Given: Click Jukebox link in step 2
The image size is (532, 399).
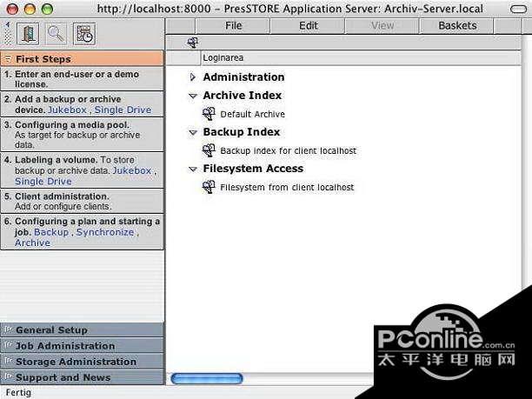Looking at the screenshot, I should pyautogui.click(x=68, y=110).
